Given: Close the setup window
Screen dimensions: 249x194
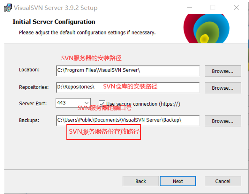Looking at the screenshot, I should [236, 7].
